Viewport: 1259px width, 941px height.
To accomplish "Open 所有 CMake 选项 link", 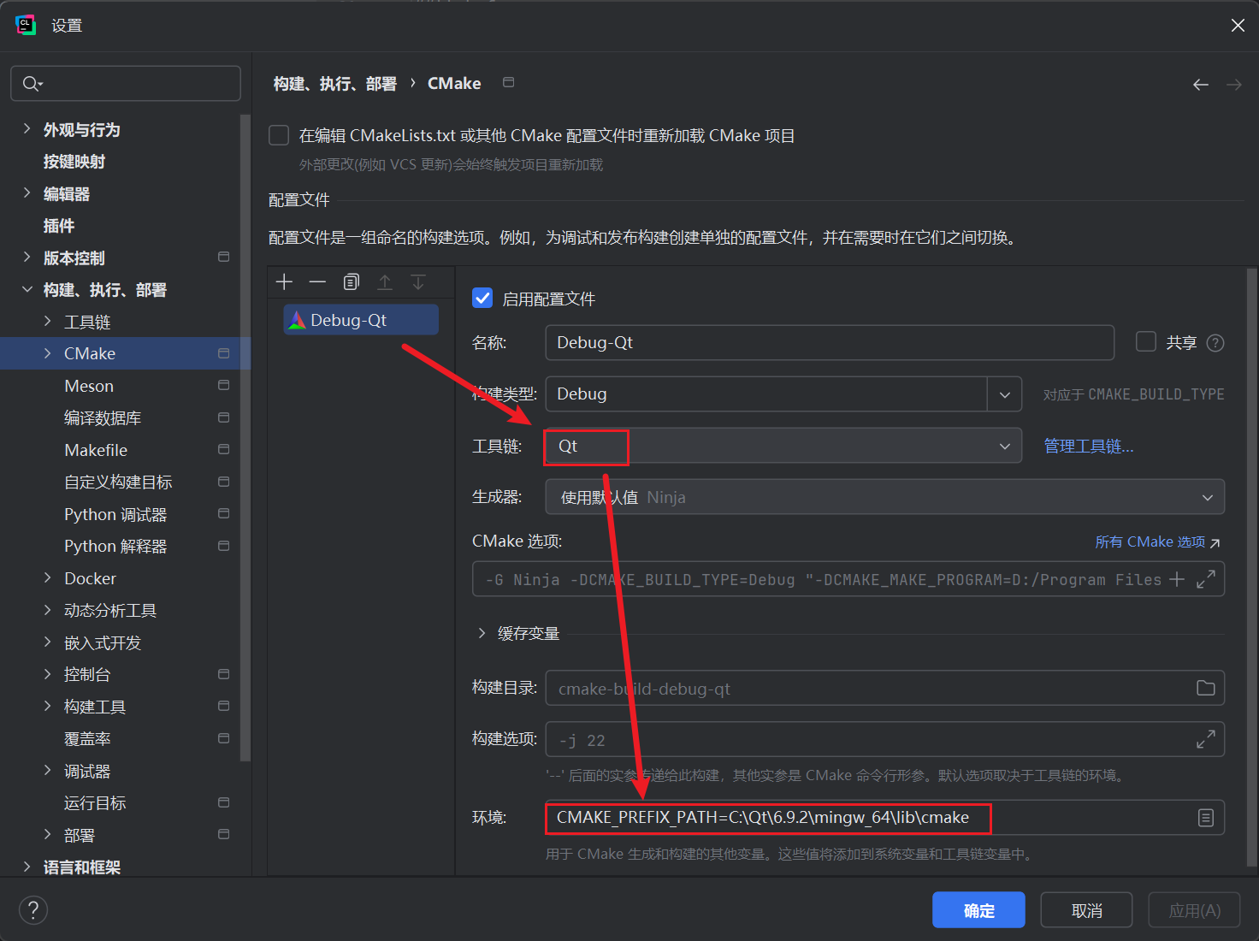I will coord(1157,542).
